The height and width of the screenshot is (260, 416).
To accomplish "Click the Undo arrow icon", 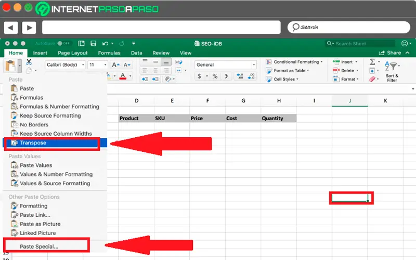I will 106,43.
